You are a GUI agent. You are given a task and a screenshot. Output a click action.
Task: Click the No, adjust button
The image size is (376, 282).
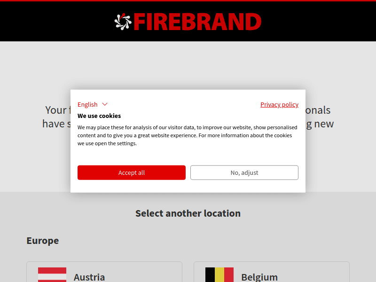tap(244, 172)
